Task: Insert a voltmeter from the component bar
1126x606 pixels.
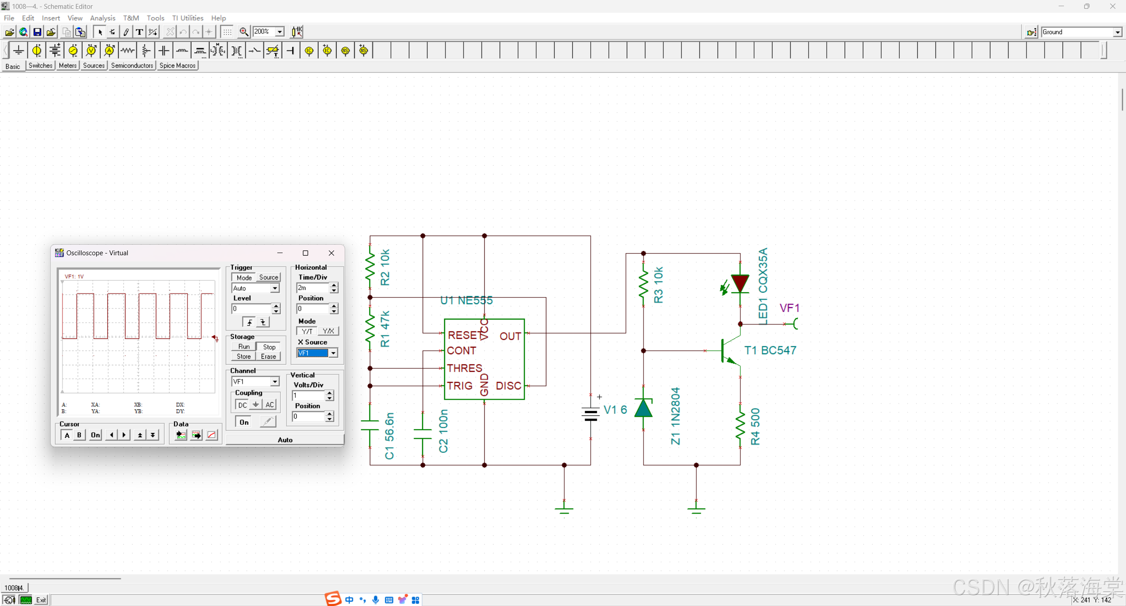Action: coord(91,51)
